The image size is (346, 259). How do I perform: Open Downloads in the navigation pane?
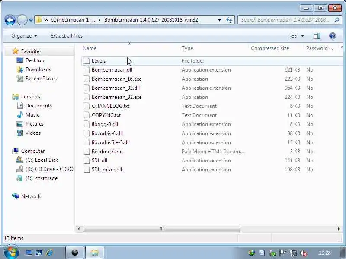coord(38,69)
